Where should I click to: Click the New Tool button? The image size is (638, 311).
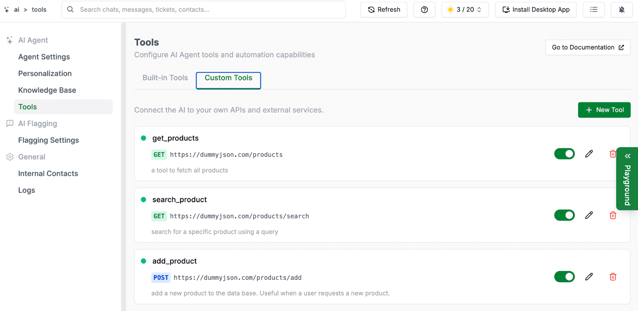tap(604, 110)
